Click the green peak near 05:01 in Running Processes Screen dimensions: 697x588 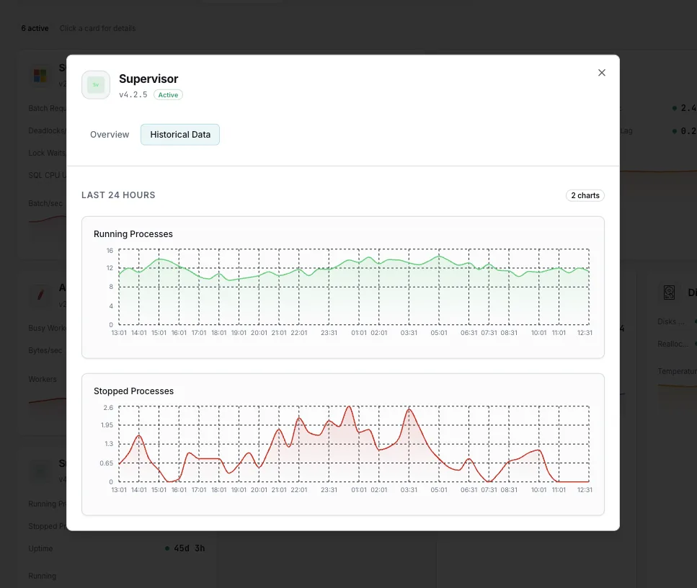(439, 257)
